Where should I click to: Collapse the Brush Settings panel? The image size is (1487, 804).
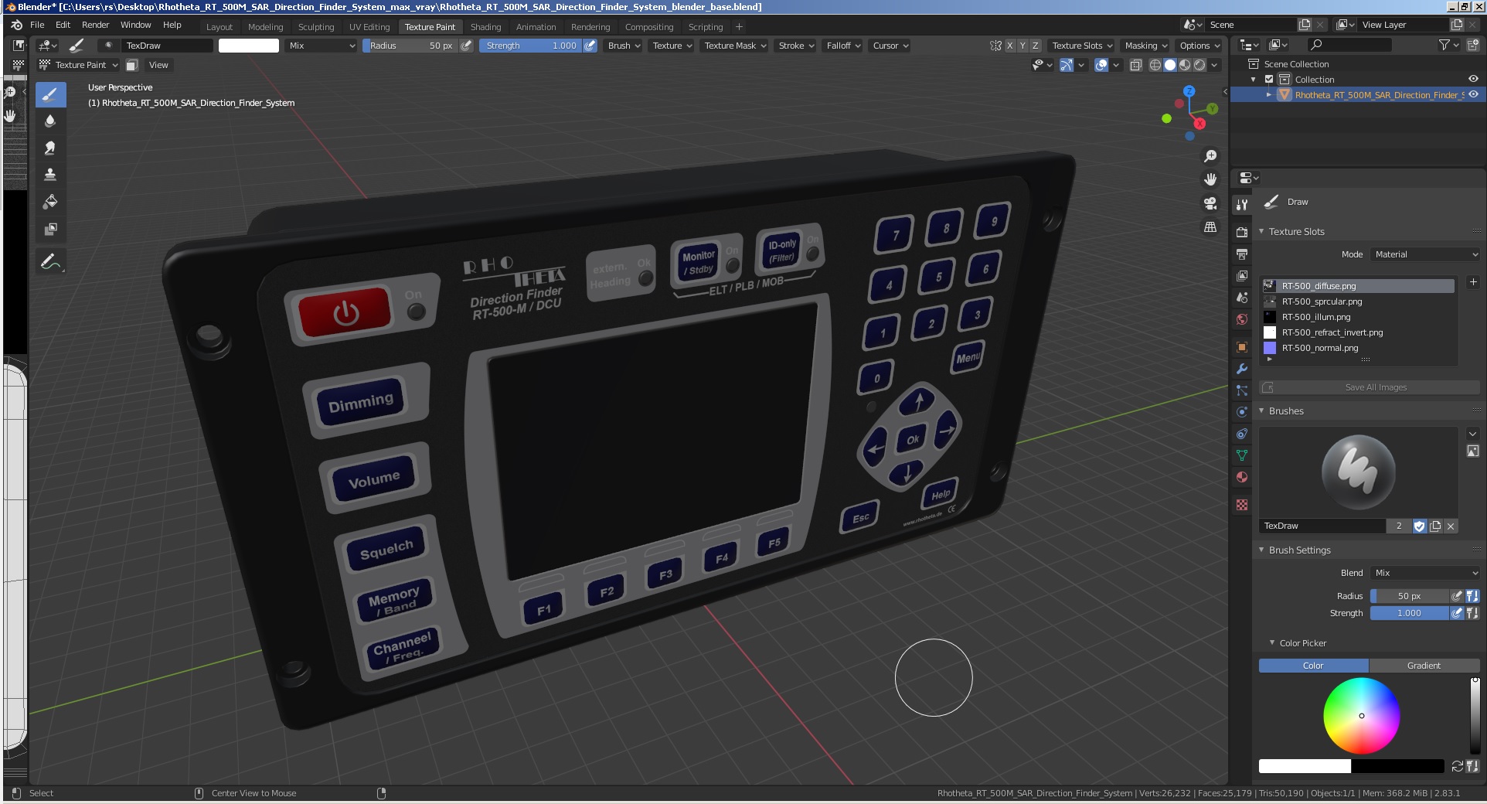[x=1261, y=550]
